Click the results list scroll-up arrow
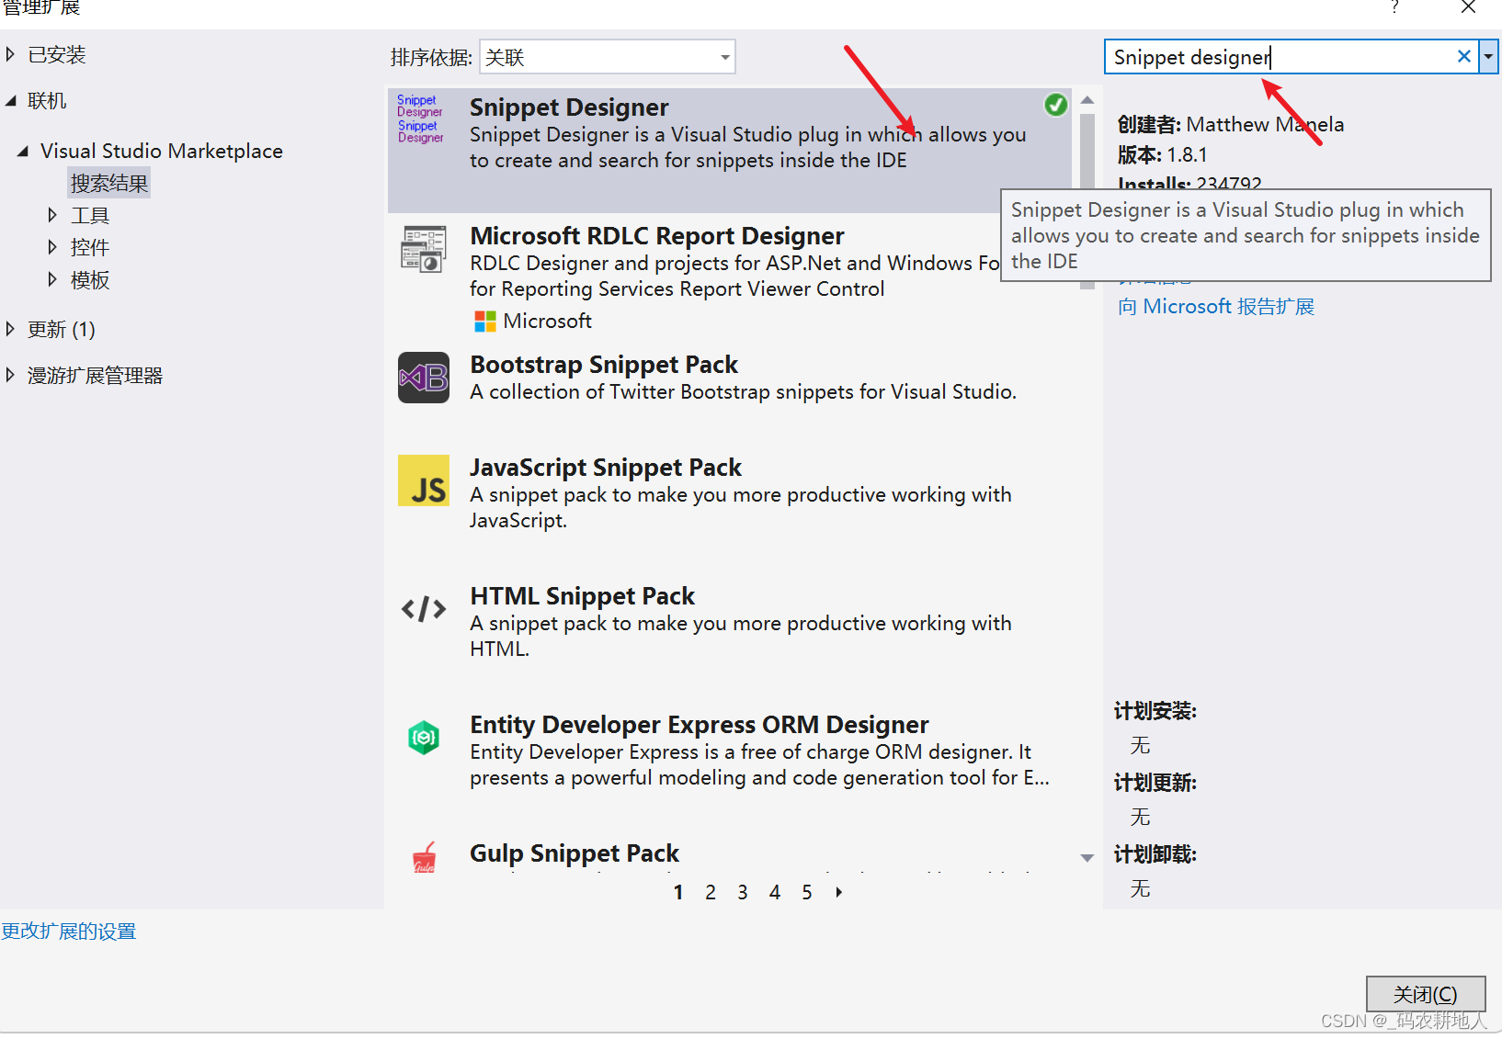Screen dimensions: 1502x1039 click(x=1087, y=99)
